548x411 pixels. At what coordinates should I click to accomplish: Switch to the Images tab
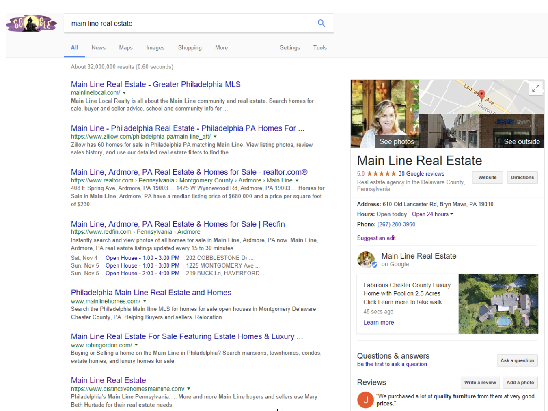[x=155, y=47]
